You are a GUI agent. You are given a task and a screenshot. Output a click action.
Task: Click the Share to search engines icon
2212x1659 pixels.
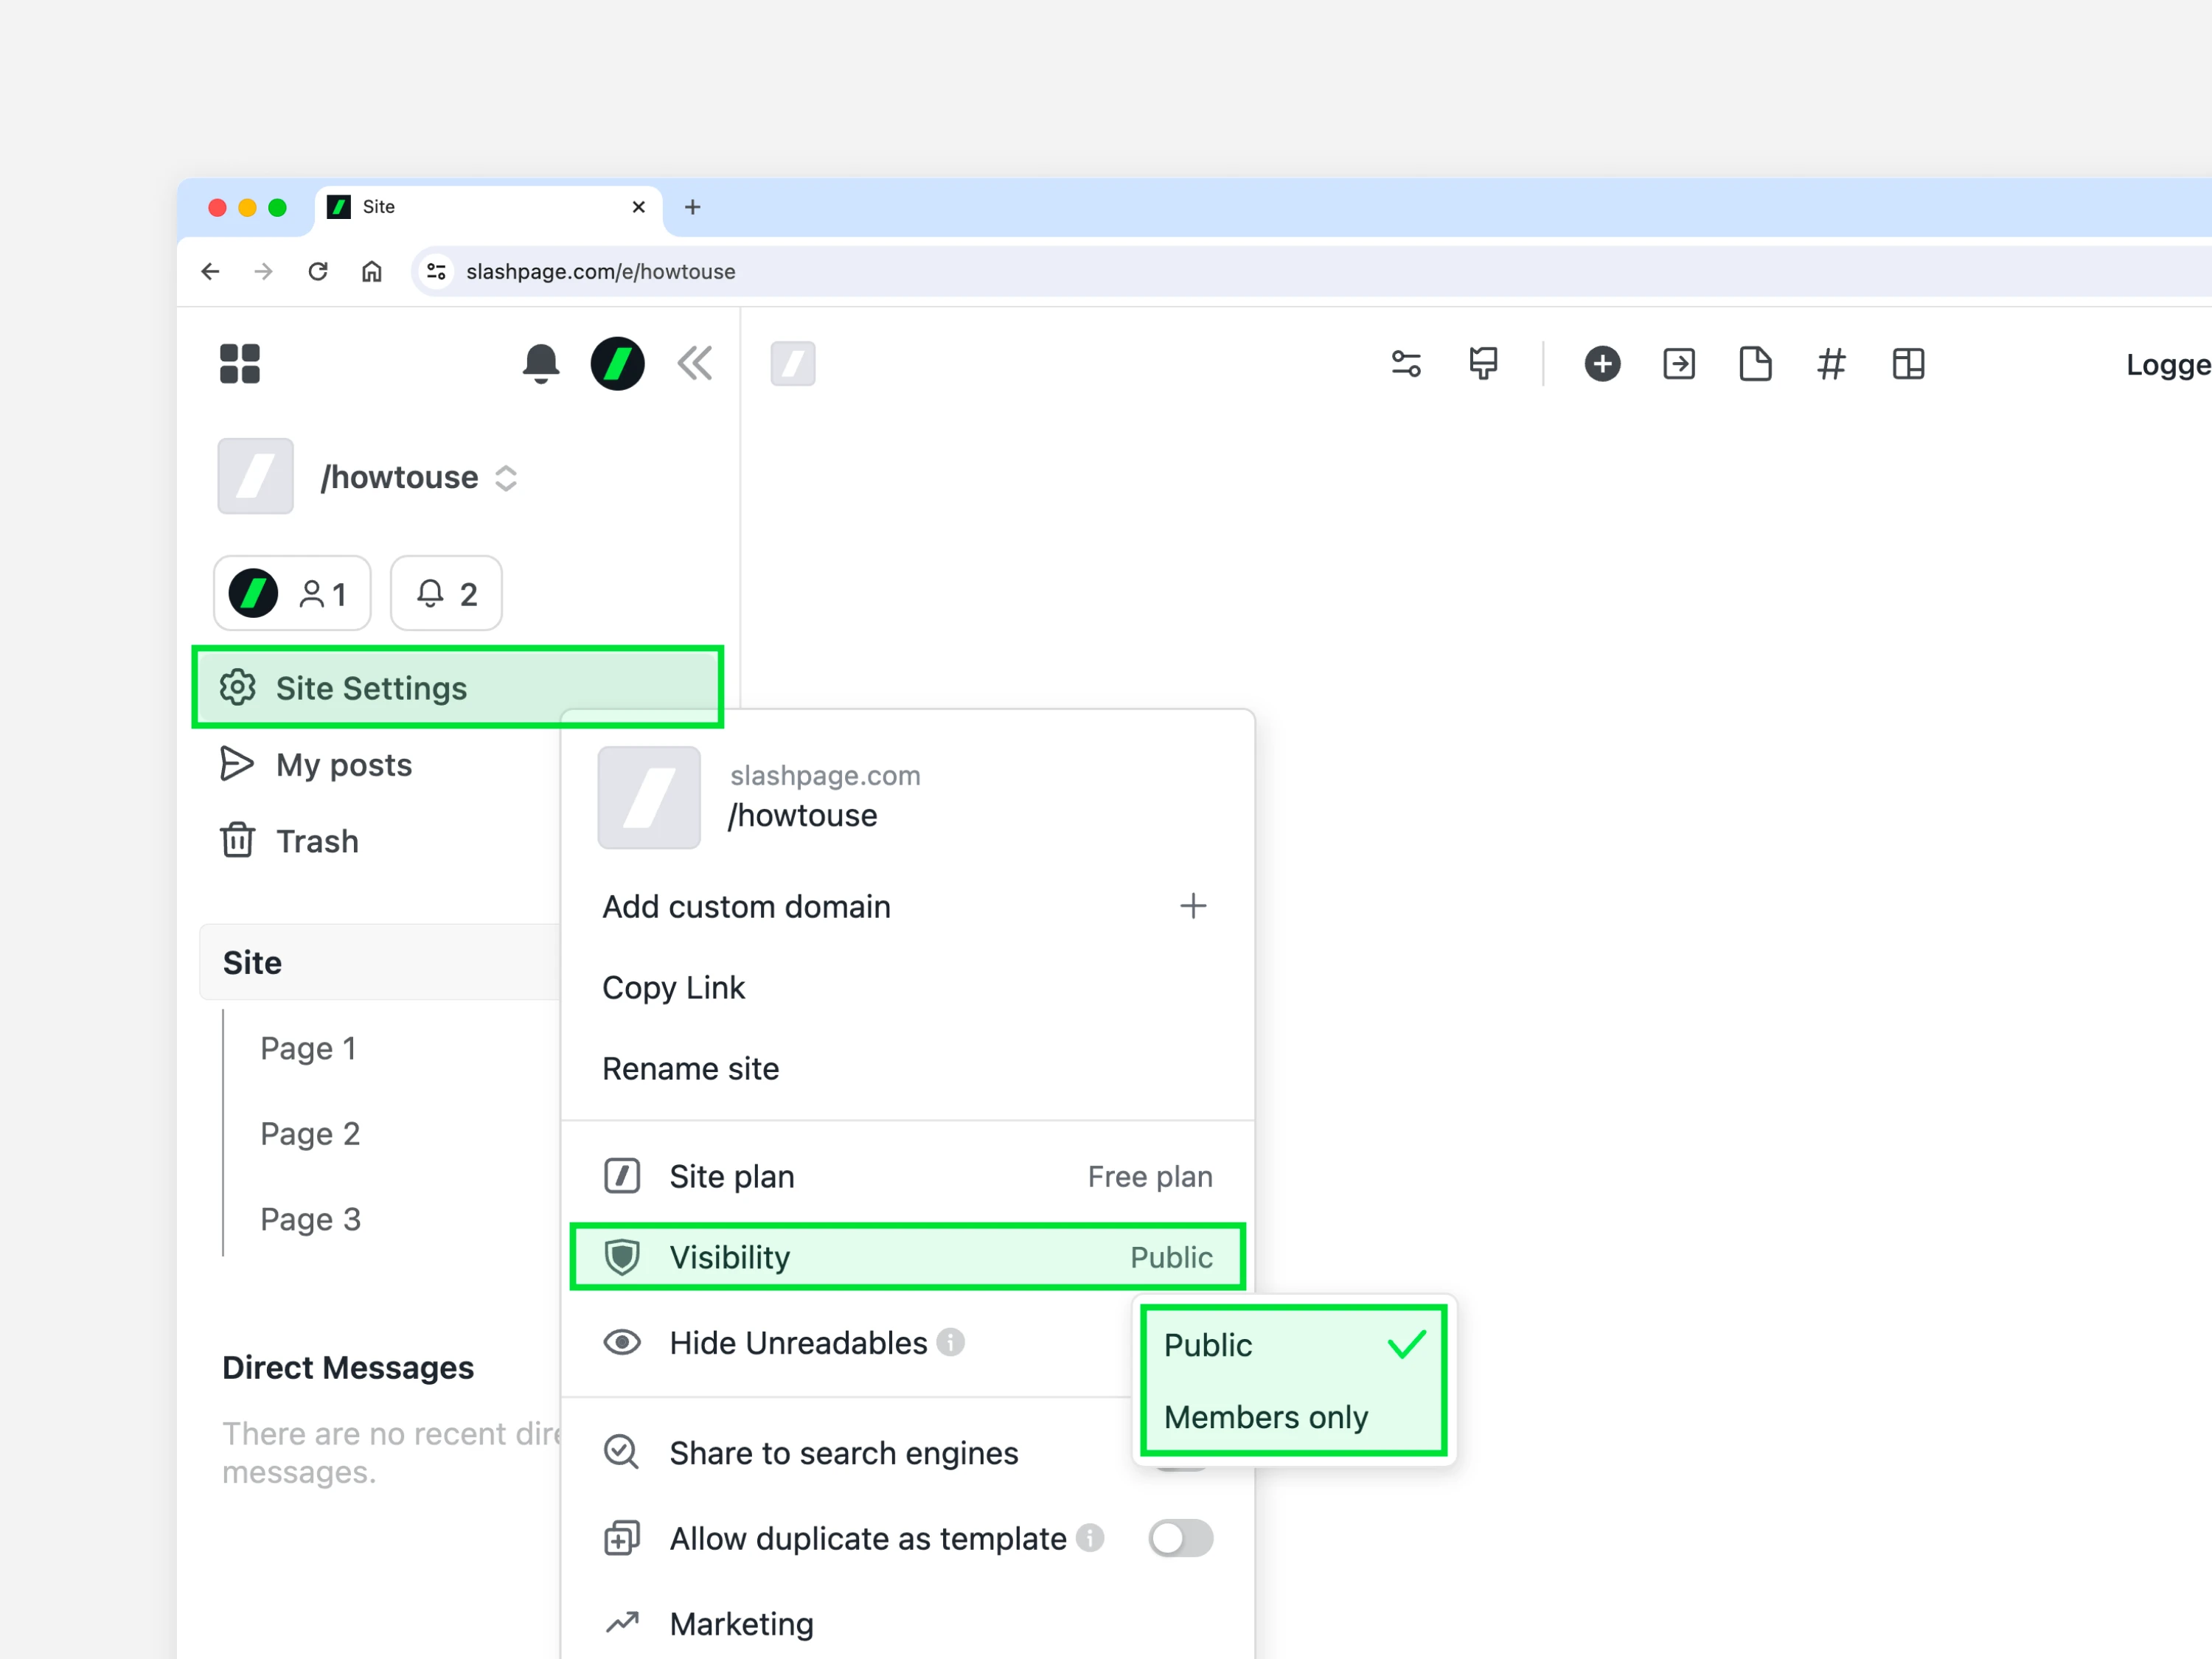[622, 1452]
